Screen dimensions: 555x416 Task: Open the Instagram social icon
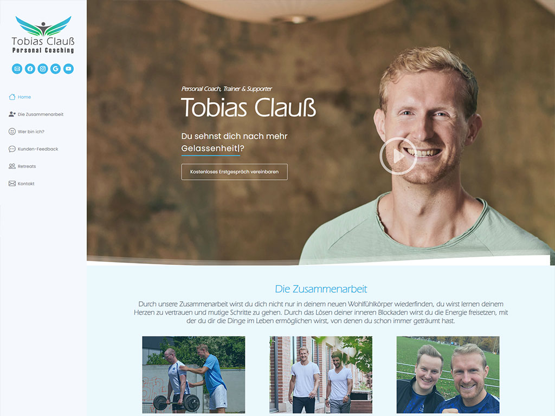point(43,69)
